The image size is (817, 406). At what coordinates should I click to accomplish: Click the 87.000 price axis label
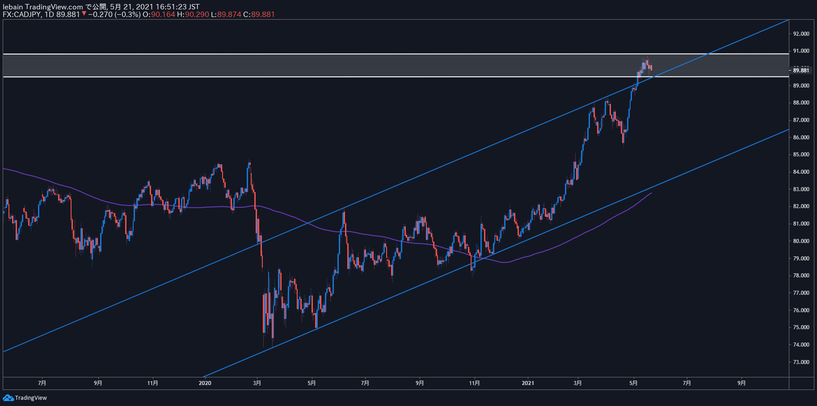click(801, 120)
